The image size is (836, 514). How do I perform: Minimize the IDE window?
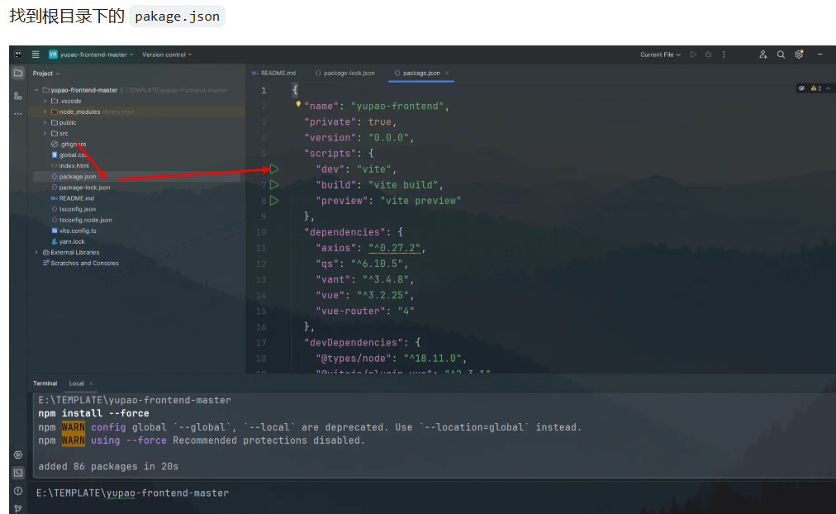[x=820, y=55]
